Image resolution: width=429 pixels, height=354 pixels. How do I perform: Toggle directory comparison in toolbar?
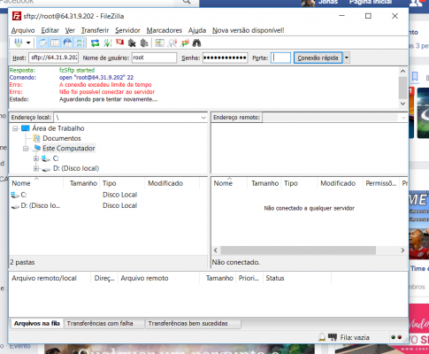click(x=172, y=42)
